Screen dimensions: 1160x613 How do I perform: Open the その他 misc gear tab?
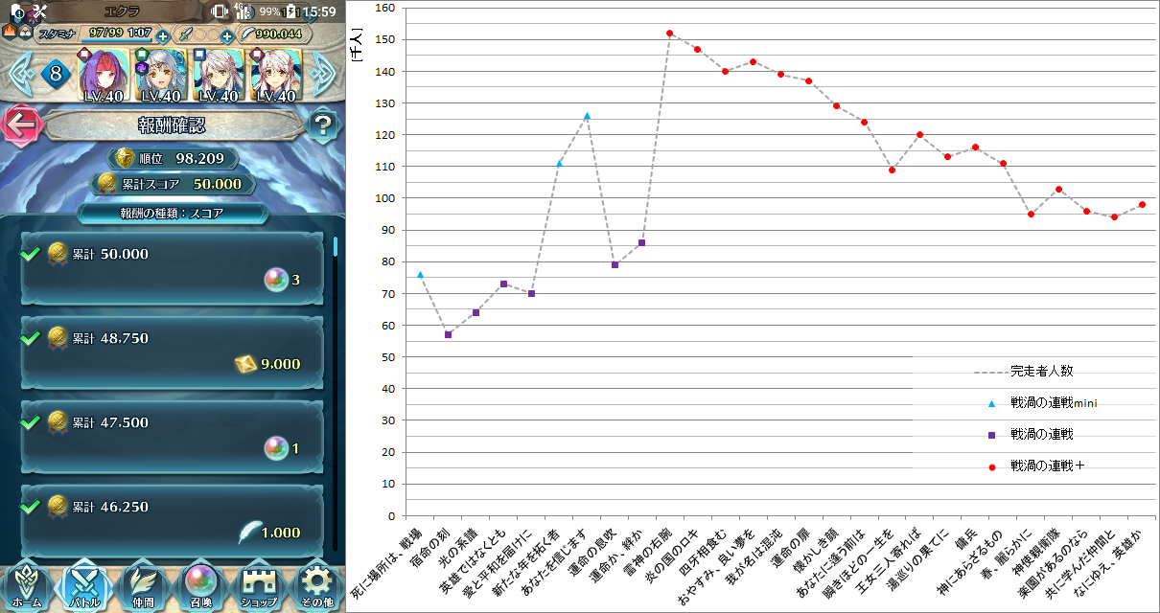click(x=316, y=584)
